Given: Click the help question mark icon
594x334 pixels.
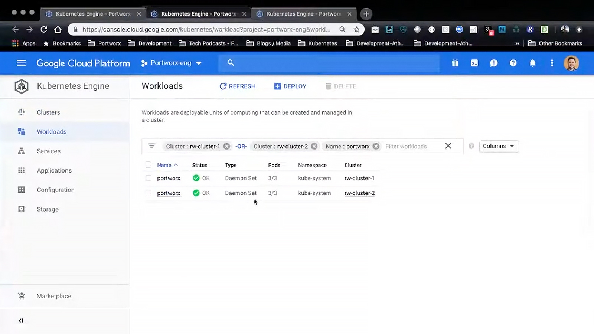Looking at the screenshot, I should pyautogui.click(x=513, y=63).
